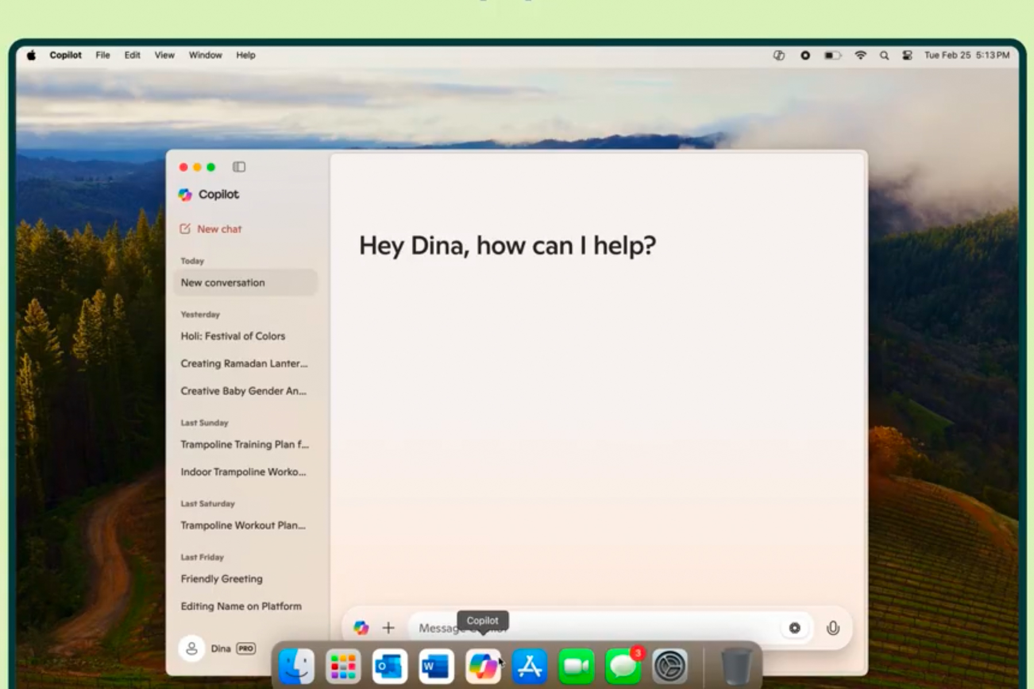Toggle the sidebar panel icon
1034x689 pixels.
(239, 167)
